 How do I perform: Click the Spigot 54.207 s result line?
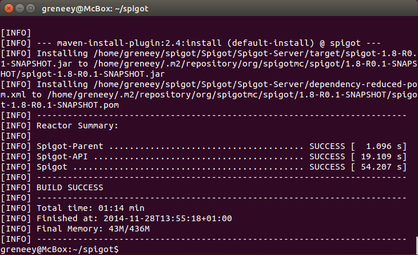(204, 167)
